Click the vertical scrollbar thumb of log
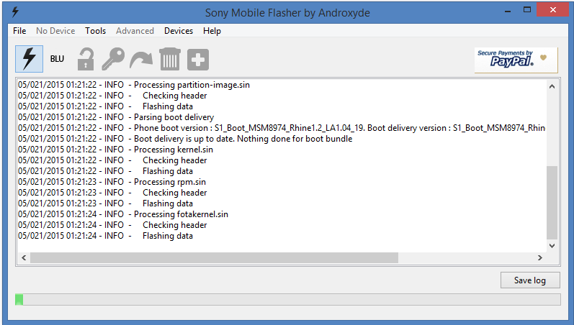 pos(552,203)
